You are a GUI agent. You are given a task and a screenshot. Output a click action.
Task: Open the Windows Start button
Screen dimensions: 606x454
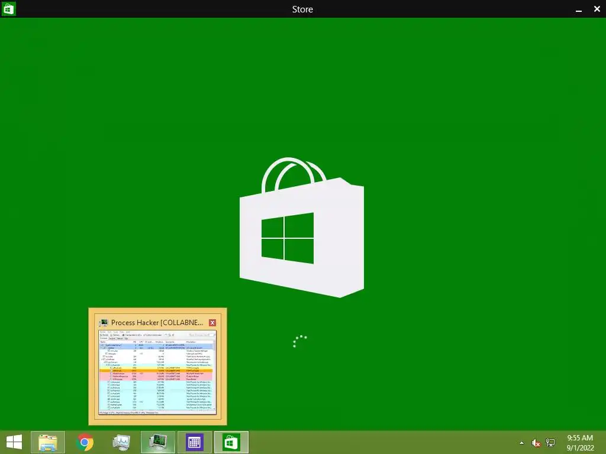click(x=14, y=442)
